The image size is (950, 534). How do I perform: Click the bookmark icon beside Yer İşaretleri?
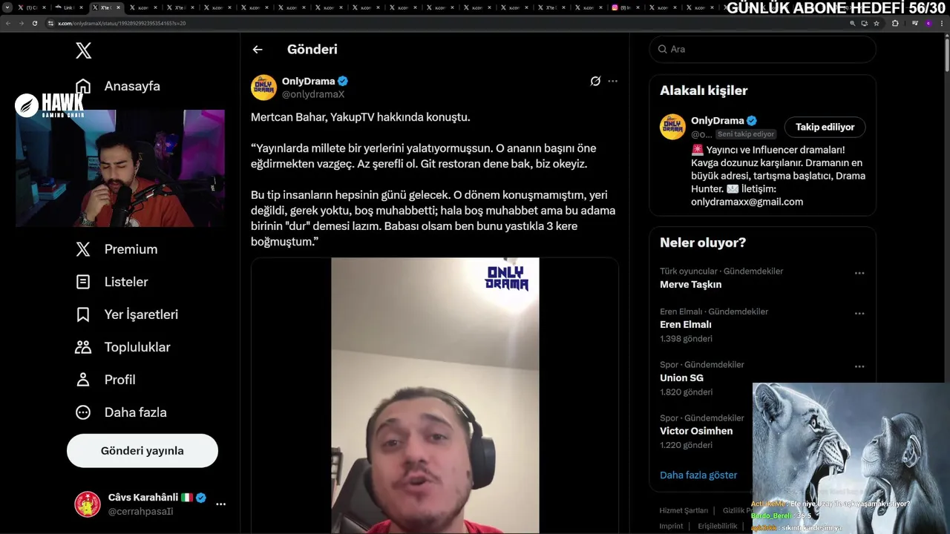(x=83, y=314)
